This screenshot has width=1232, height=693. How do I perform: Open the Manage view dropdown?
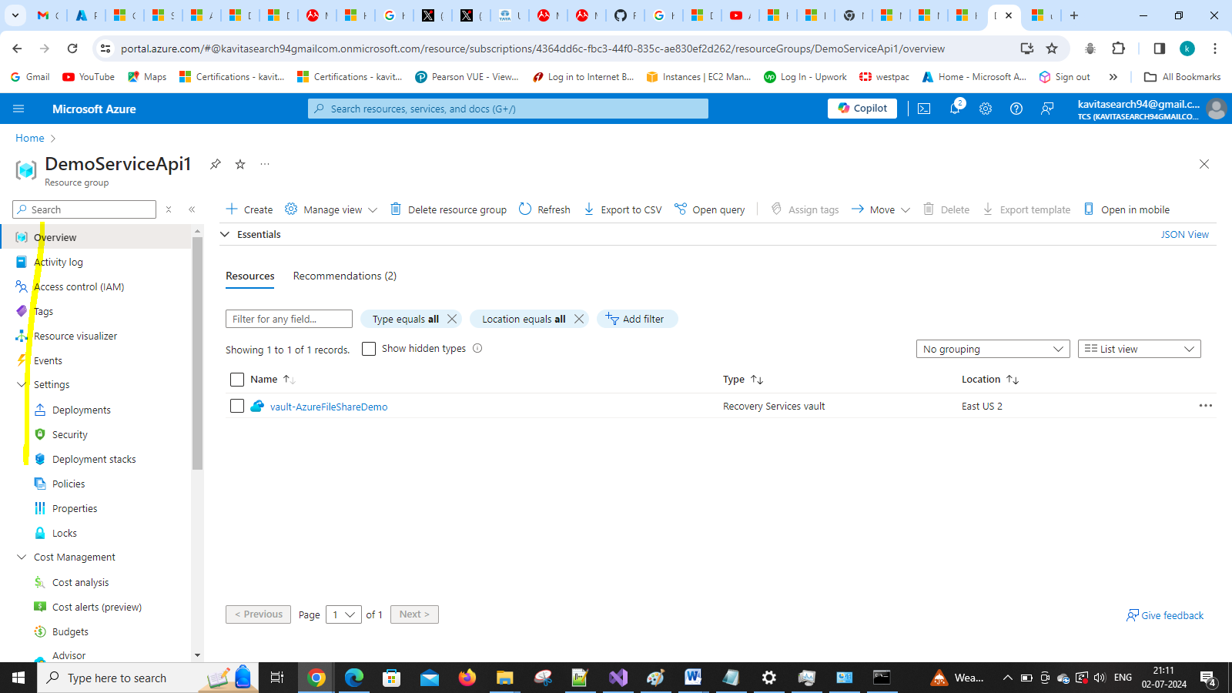[x=331, y=209]
